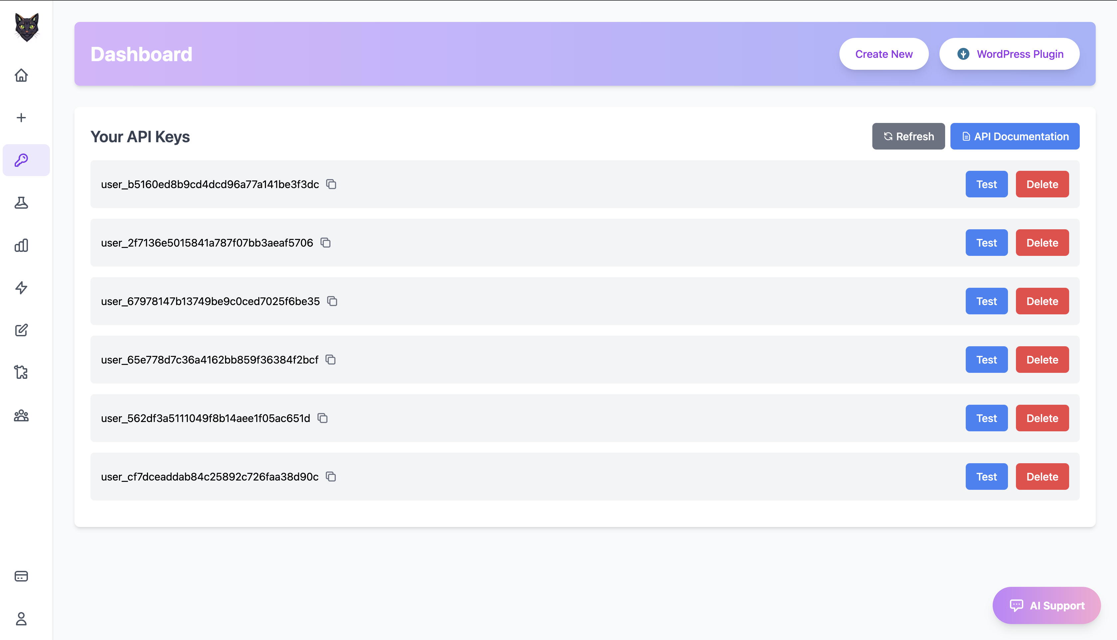1117x640 pixels.
Task: Open the bar chart analytics icon
Action: (21, 245)
